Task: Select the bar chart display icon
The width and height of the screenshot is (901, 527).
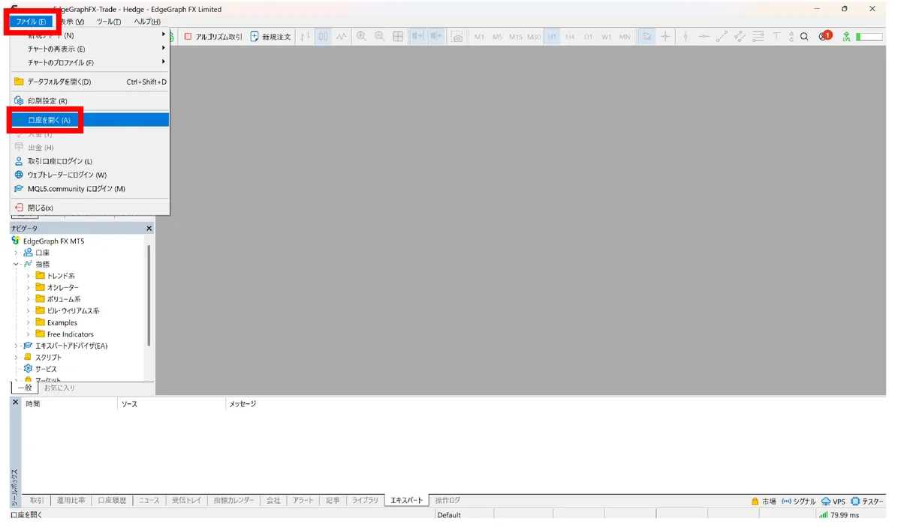Action: pyautogui.click(x=305, y=36)
